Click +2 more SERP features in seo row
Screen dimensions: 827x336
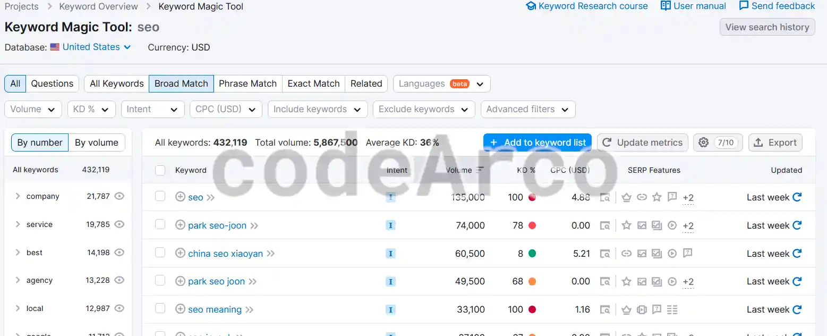pyautogui.click(x=688, y=198)
